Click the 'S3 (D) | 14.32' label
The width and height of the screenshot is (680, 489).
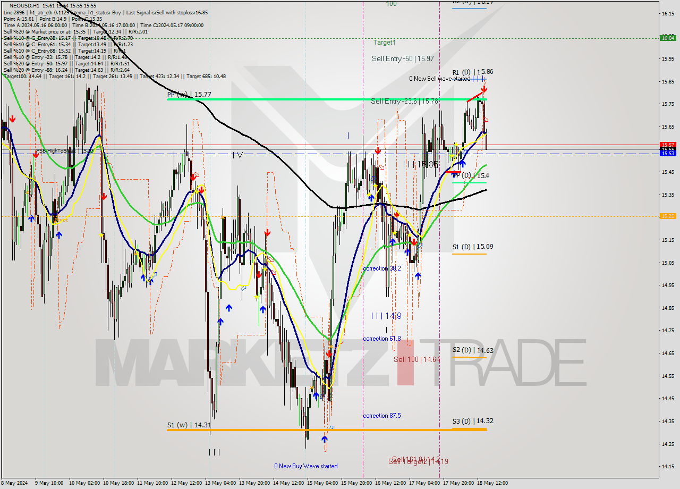pyautogui.click(x=473, y=421)
